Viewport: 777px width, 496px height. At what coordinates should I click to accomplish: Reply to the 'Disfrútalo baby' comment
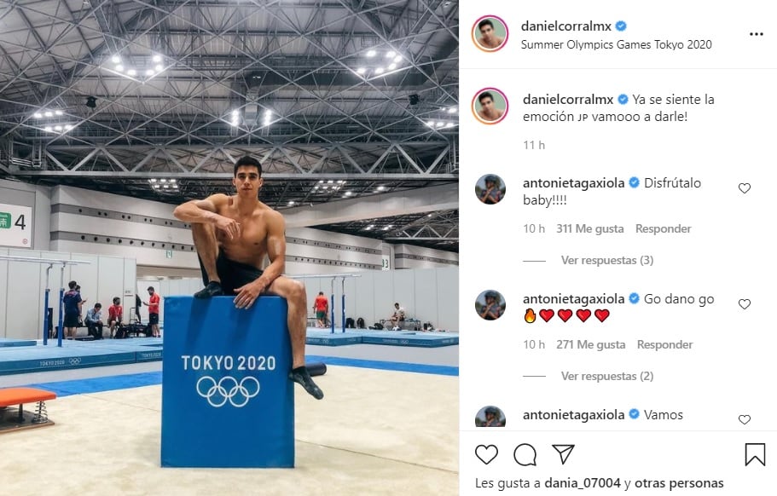coord(663,228)
